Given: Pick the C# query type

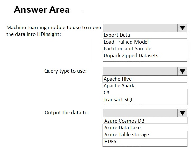Looking at the screenshot, I should (145, 93).
